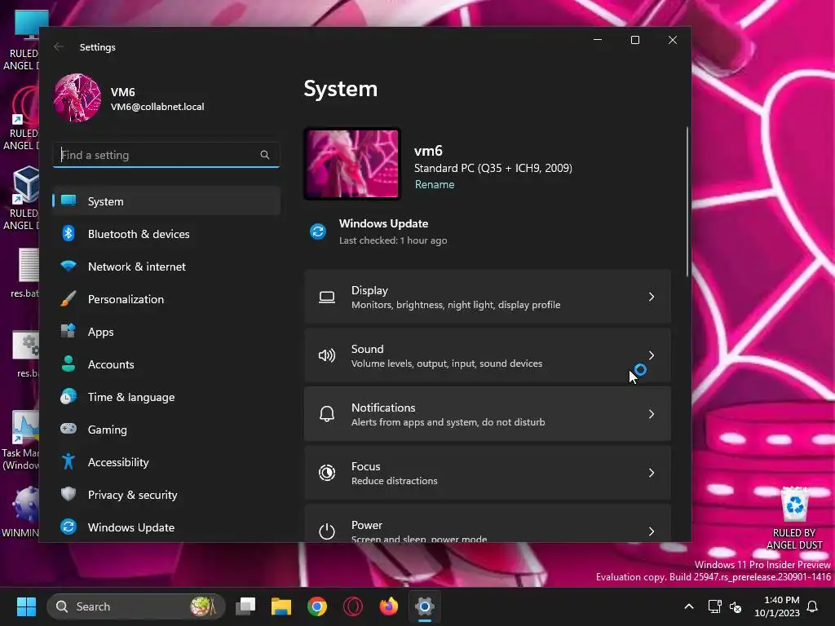The width and height of the screenshot is (835, 626).
Task: Click the Network wifi icon in sidebar
Action: point(68,266)
